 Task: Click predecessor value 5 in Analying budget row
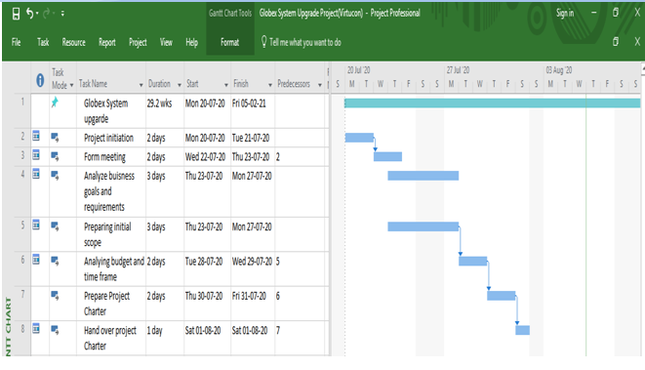coord(278,262)
